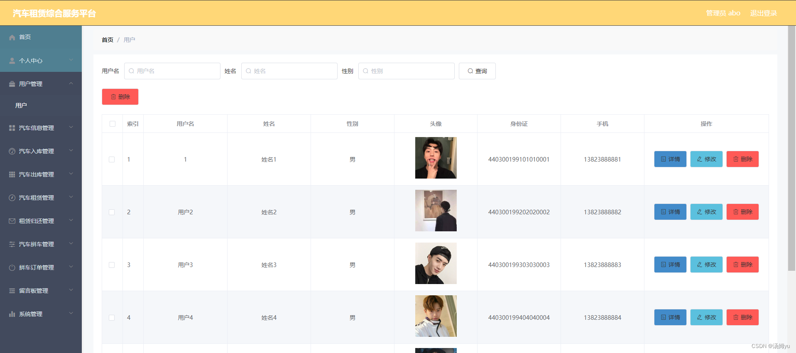Expand 汽车拼车管理 chevron
Screen dimensions: 796x353
(71, 244)
